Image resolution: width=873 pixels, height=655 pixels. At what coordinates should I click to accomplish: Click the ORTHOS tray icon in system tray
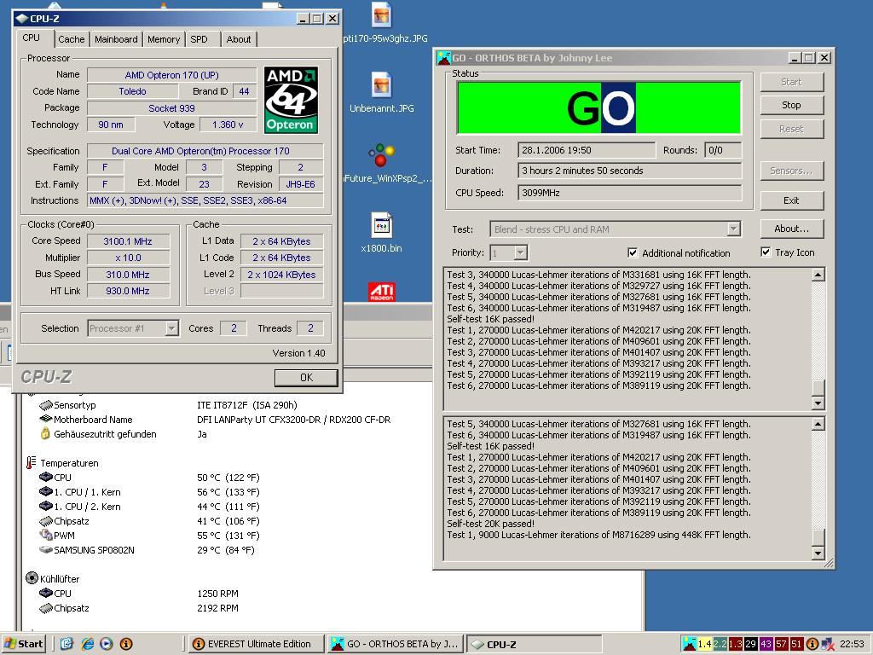(x=689, y=644)
